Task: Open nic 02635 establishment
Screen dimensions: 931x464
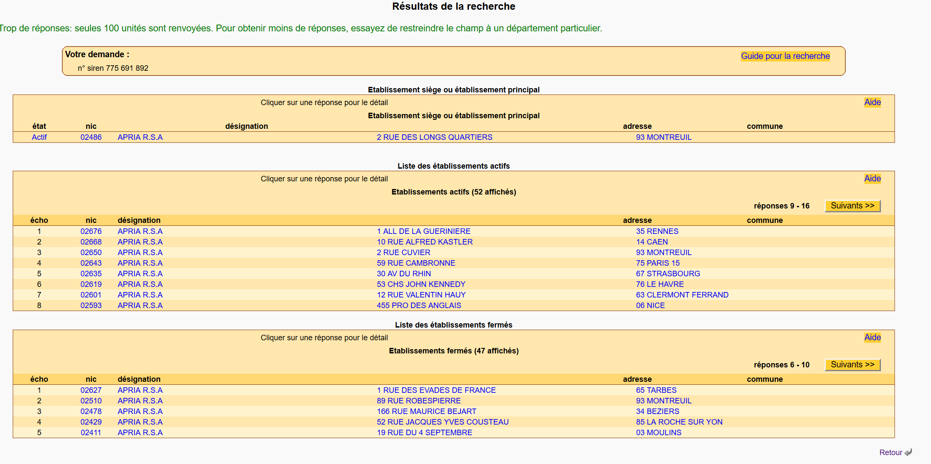Action: pyautogui.click(x=91, y=273)
